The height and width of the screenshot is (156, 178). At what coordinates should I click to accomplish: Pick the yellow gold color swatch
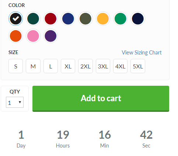pos(103,18)
